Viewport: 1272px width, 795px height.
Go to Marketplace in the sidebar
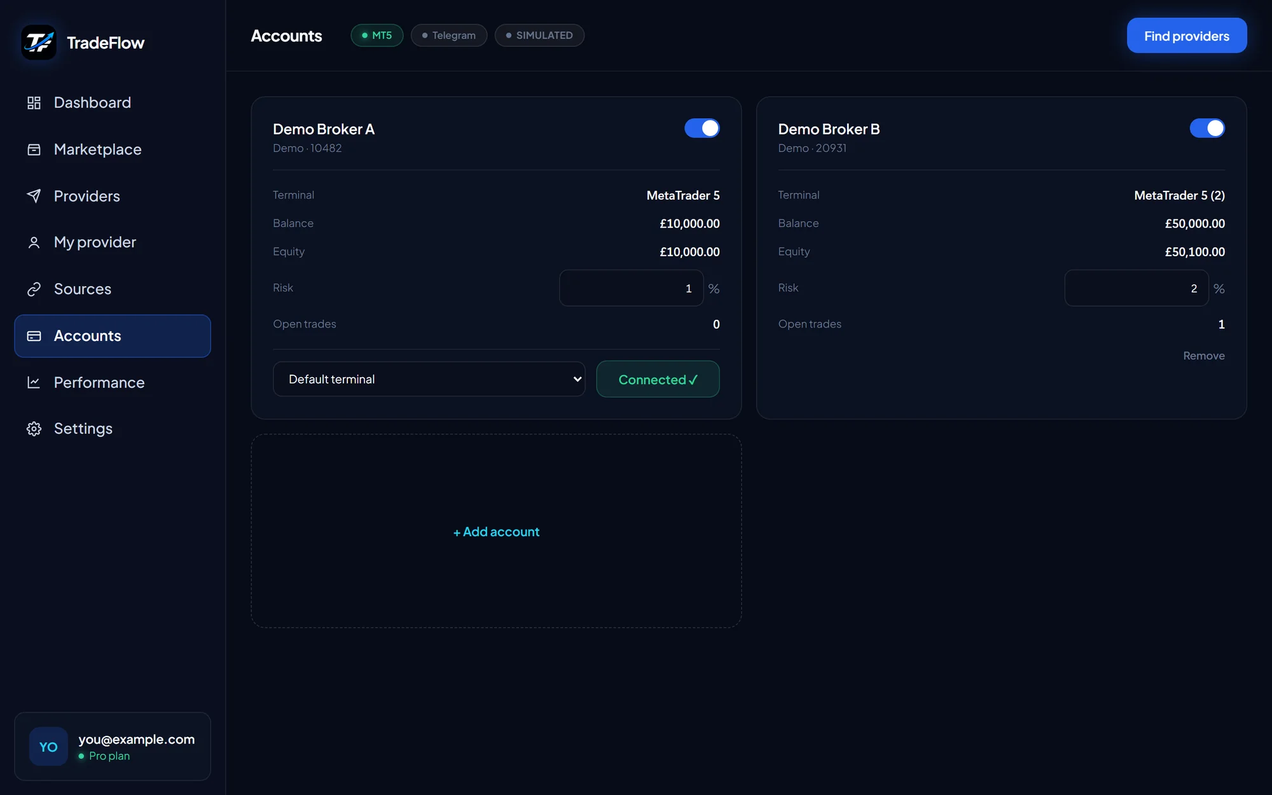click(113, 149)
